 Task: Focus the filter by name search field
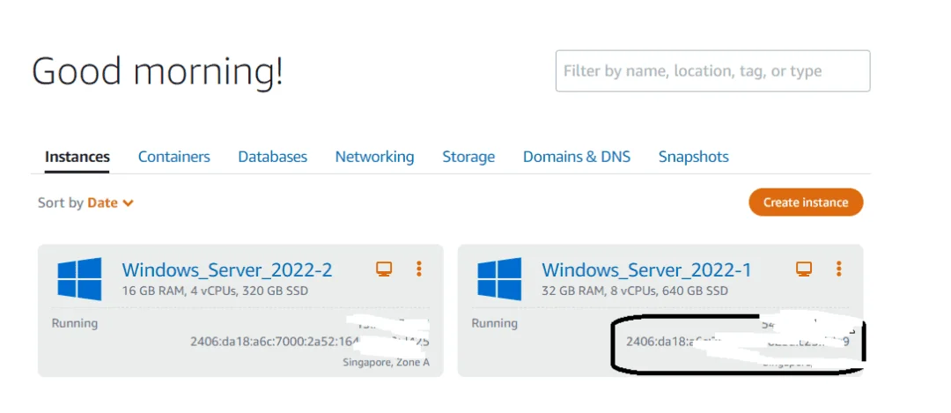tap(712, 71)
